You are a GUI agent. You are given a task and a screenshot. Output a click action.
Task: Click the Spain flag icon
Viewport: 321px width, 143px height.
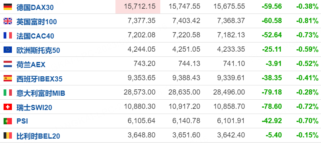pos(8,78)
